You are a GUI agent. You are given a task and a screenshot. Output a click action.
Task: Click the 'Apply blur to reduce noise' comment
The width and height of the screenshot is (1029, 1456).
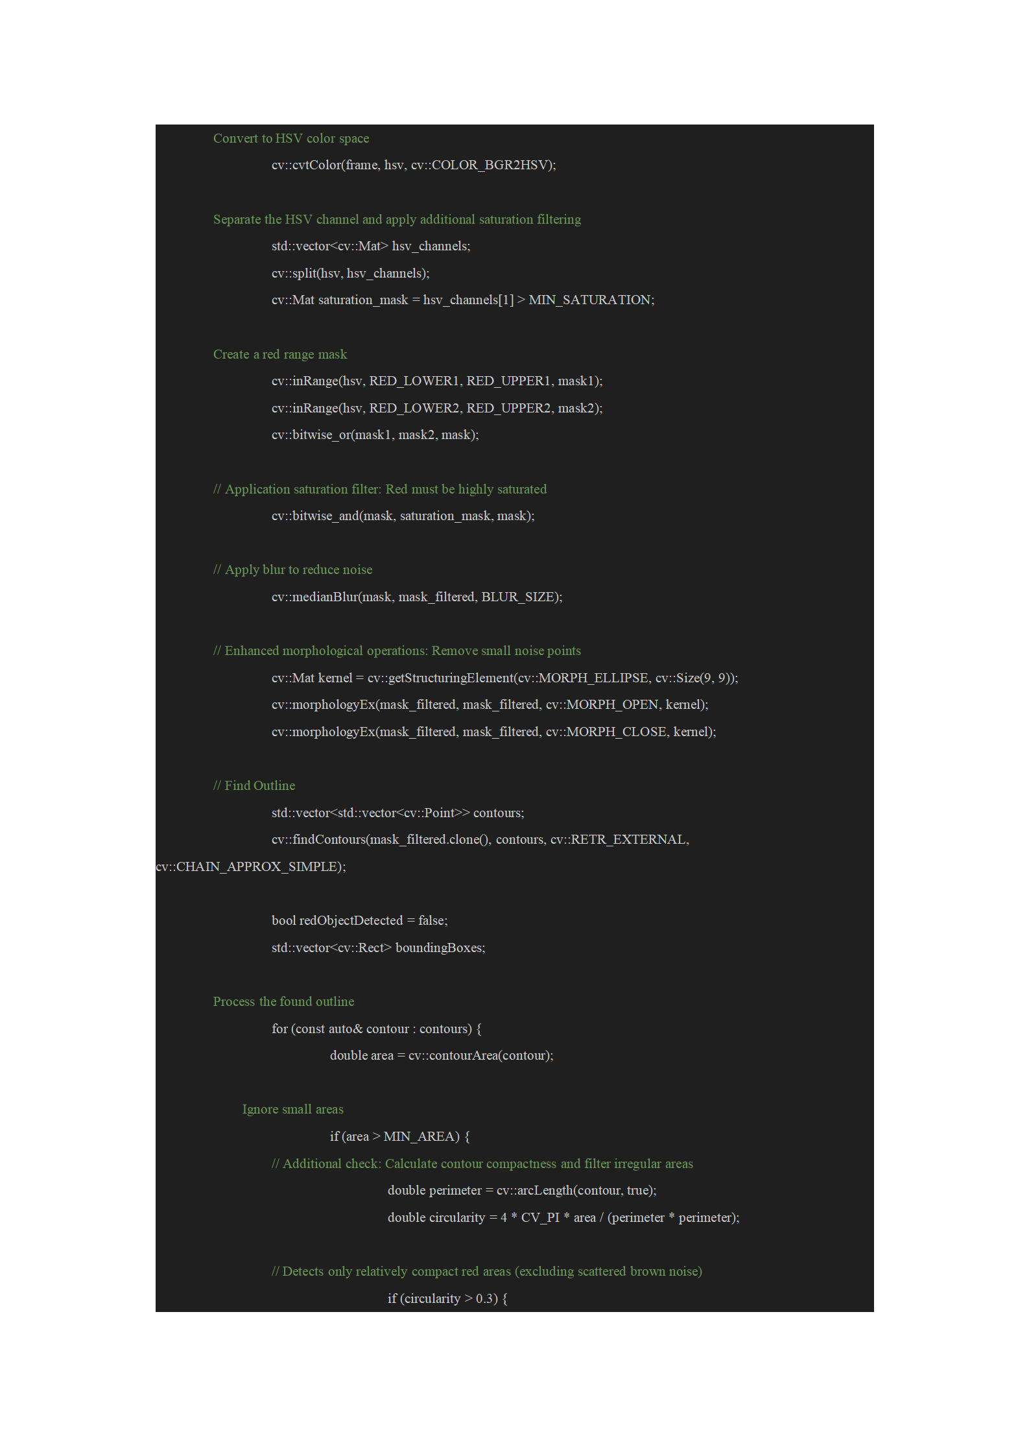(292, 569)
